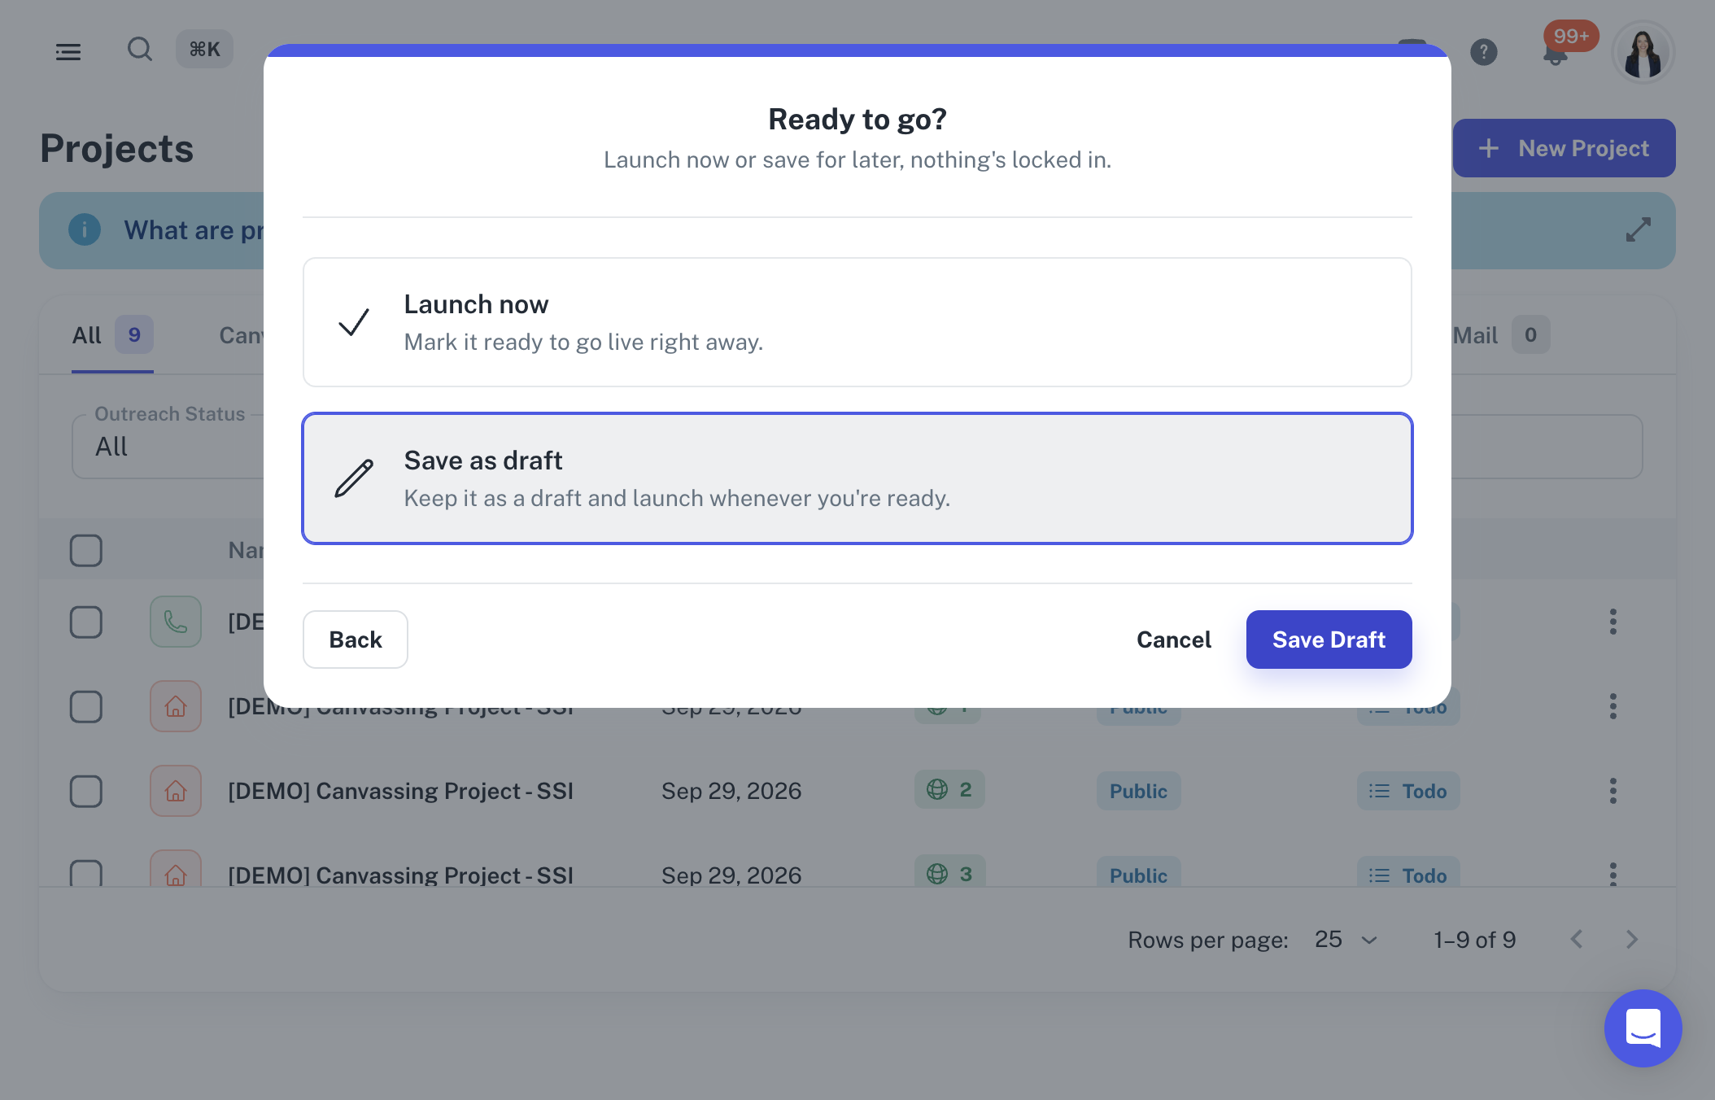Click the Sep 29, 2026 date next to globe 2
This screenshot has width=1715, height=1100.
click(731, 791)
